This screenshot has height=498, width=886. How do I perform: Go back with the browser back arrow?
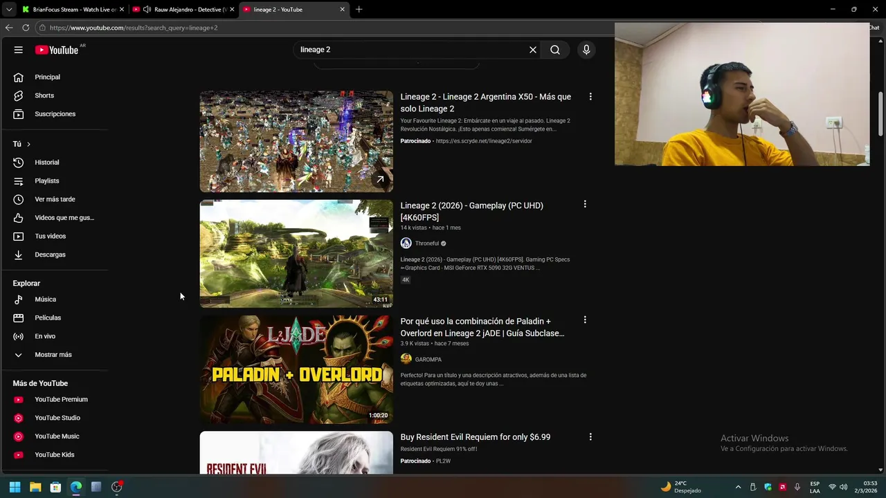tap(9, 28)
